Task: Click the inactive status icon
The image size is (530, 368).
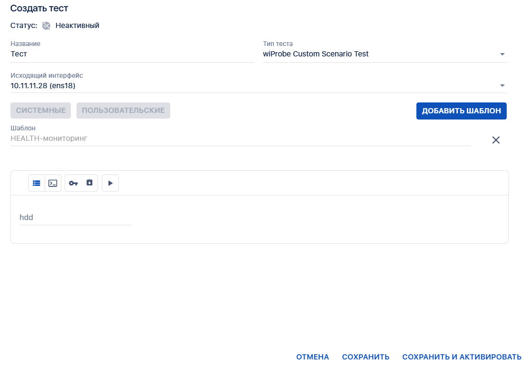Action: [x=46, y=26]
